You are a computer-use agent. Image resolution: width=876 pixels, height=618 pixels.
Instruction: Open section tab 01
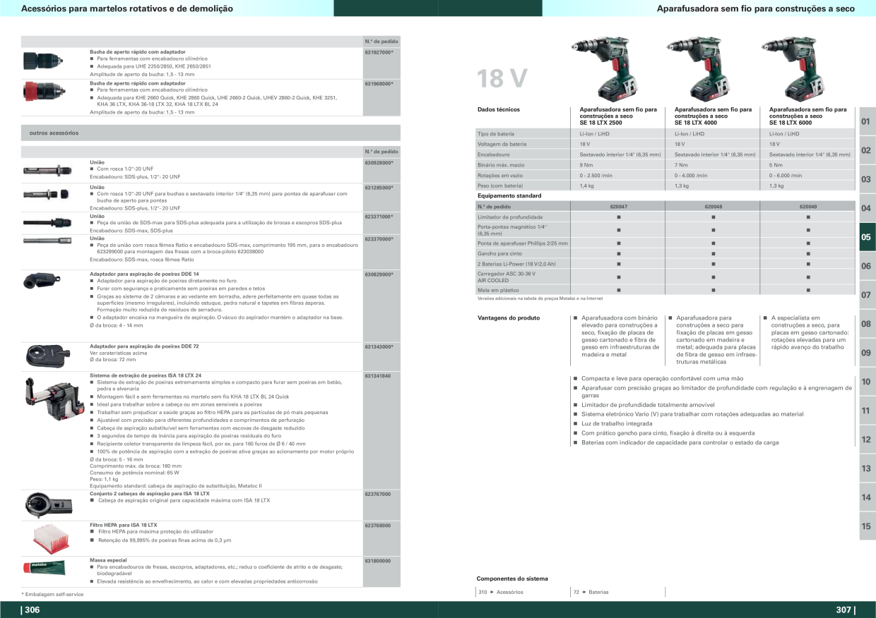click(x=867, y=122)
